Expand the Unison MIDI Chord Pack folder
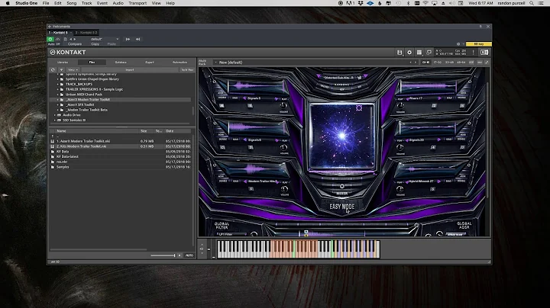 [58, 95]
